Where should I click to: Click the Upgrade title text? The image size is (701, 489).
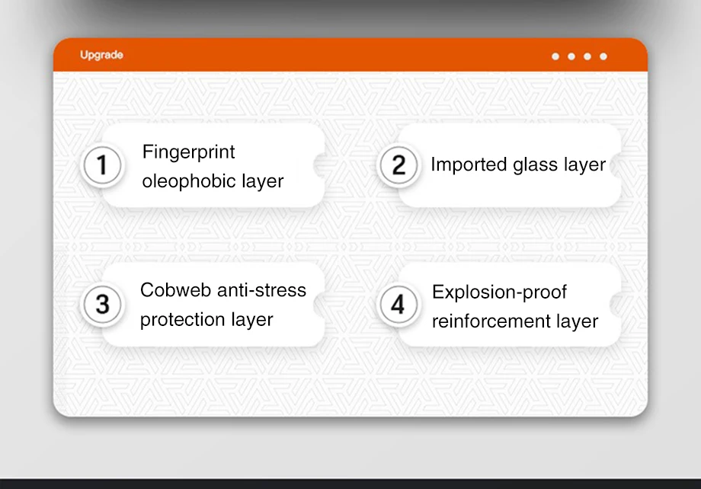tap(101, 55)
